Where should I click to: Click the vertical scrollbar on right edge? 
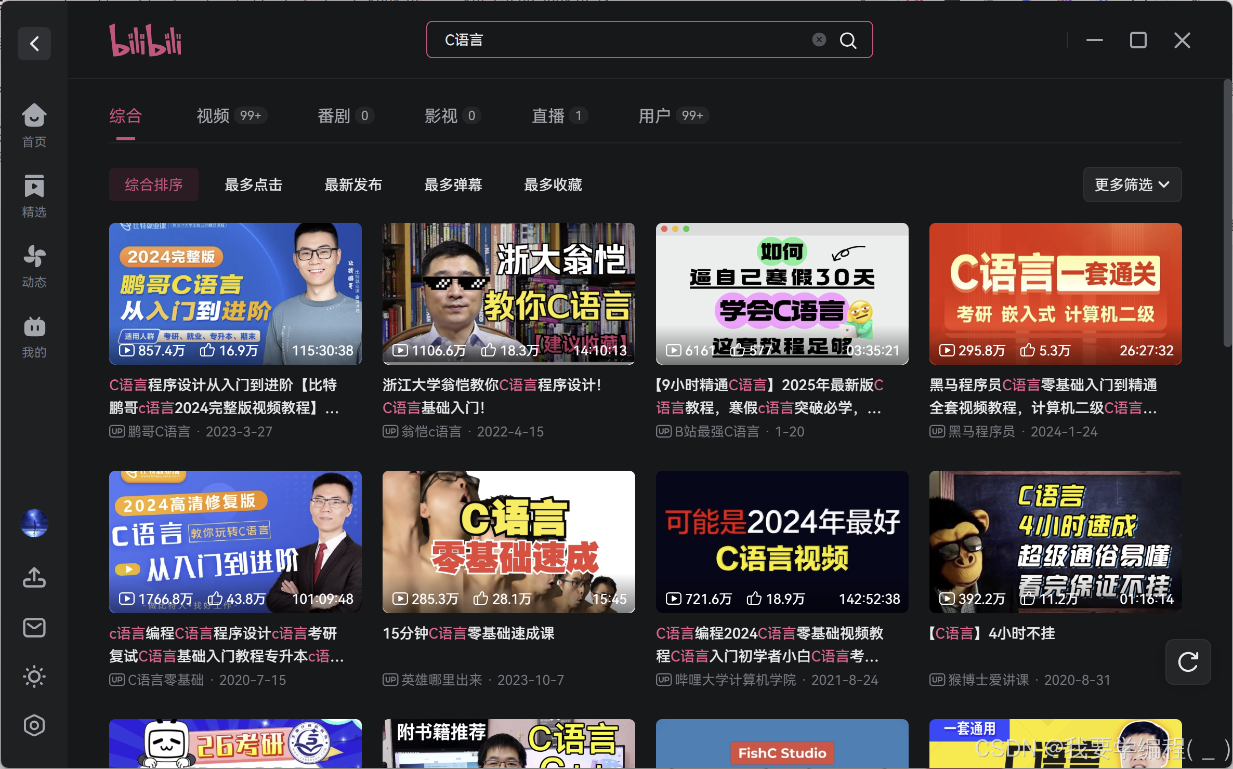tap(1227, 213)
